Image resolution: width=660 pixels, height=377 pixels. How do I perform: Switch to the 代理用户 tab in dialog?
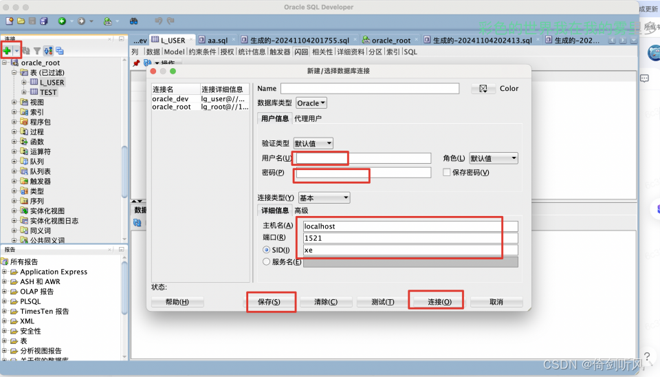[308, 118]
